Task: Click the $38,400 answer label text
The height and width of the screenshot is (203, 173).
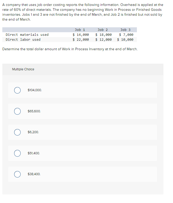Action: point(34,174)
